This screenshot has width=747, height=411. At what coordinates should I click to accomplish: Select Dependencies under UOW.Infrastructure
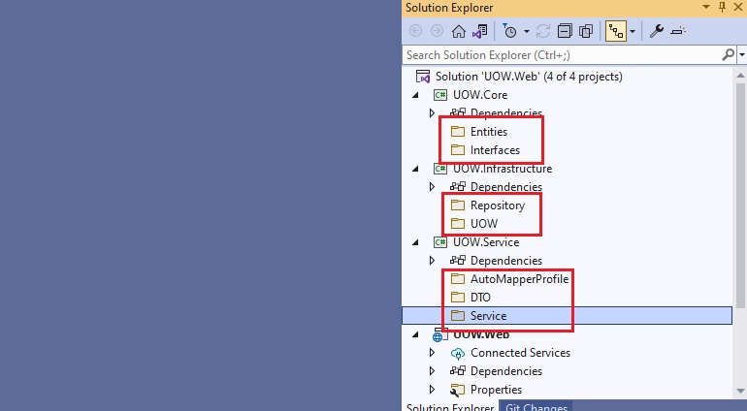[x=506, y=187]
